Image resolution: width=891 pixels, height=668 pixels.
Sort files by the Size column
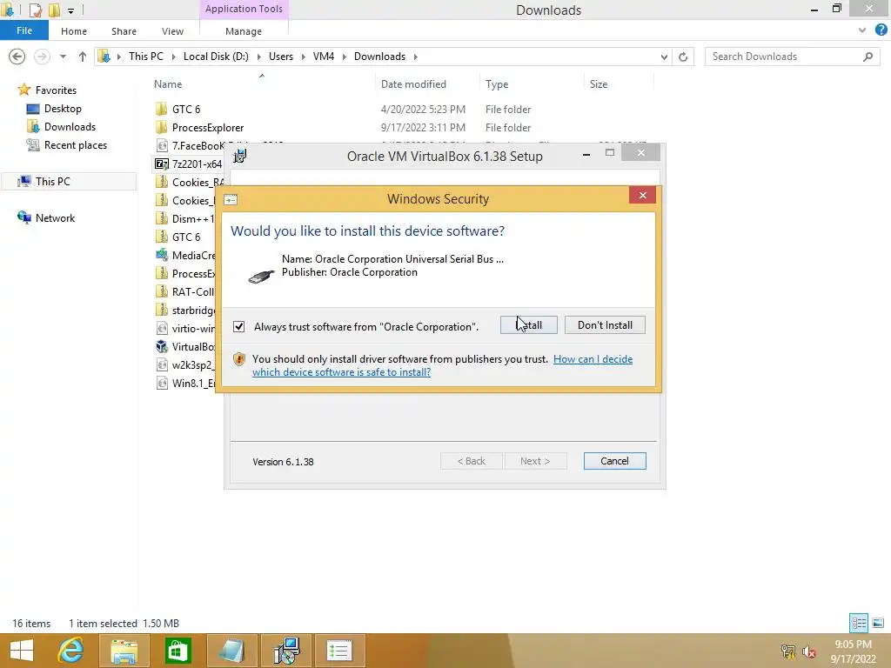tap(599, 84)
